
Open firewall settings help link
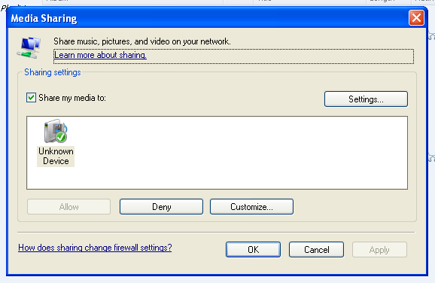[x=95, y=247]
